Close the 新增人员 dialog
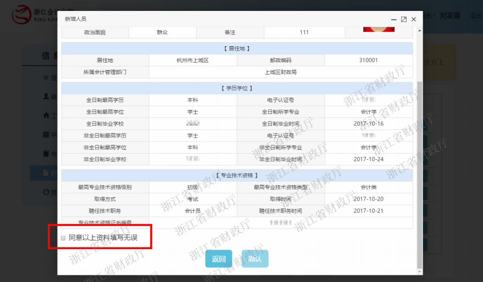Viewport: 483px width, 282px height. coord(414,19)
